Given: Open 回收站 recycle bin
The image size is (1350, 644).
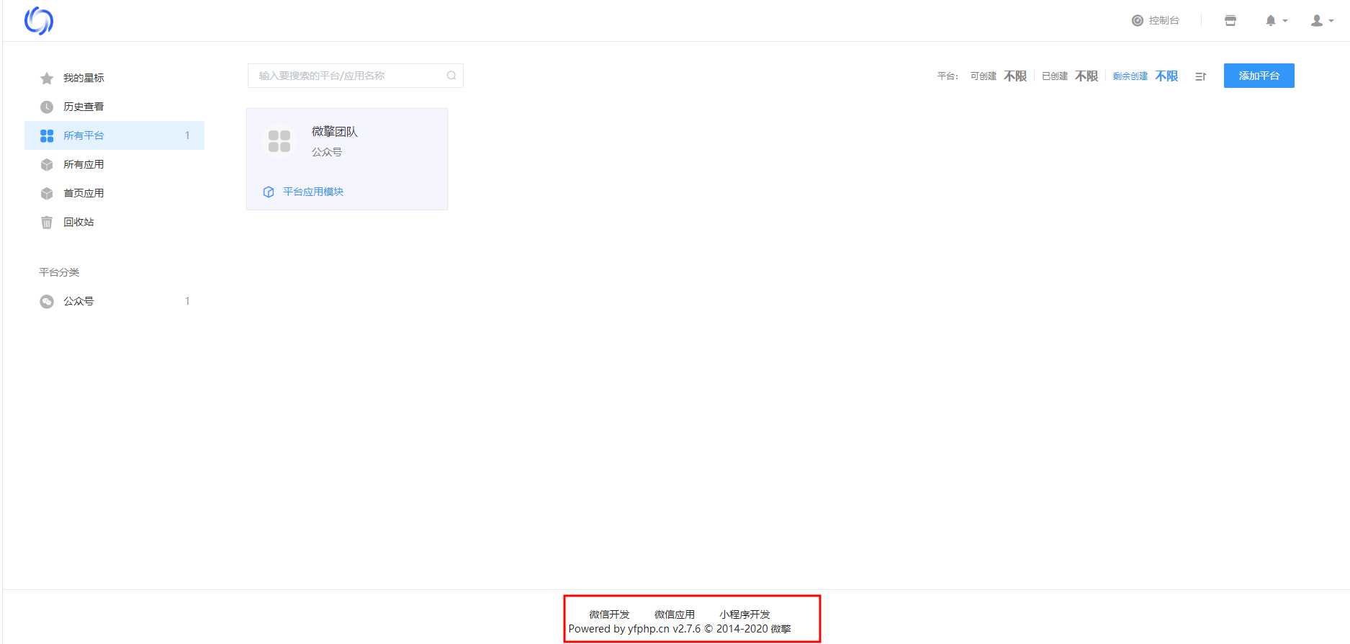Looking at the screenshot, I should [114, 222].
